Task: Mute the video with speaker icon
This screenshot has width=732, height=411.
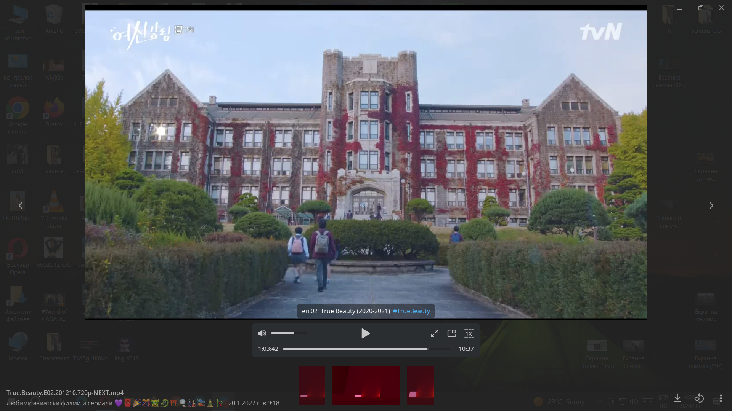Action: (x=262, y=333)
